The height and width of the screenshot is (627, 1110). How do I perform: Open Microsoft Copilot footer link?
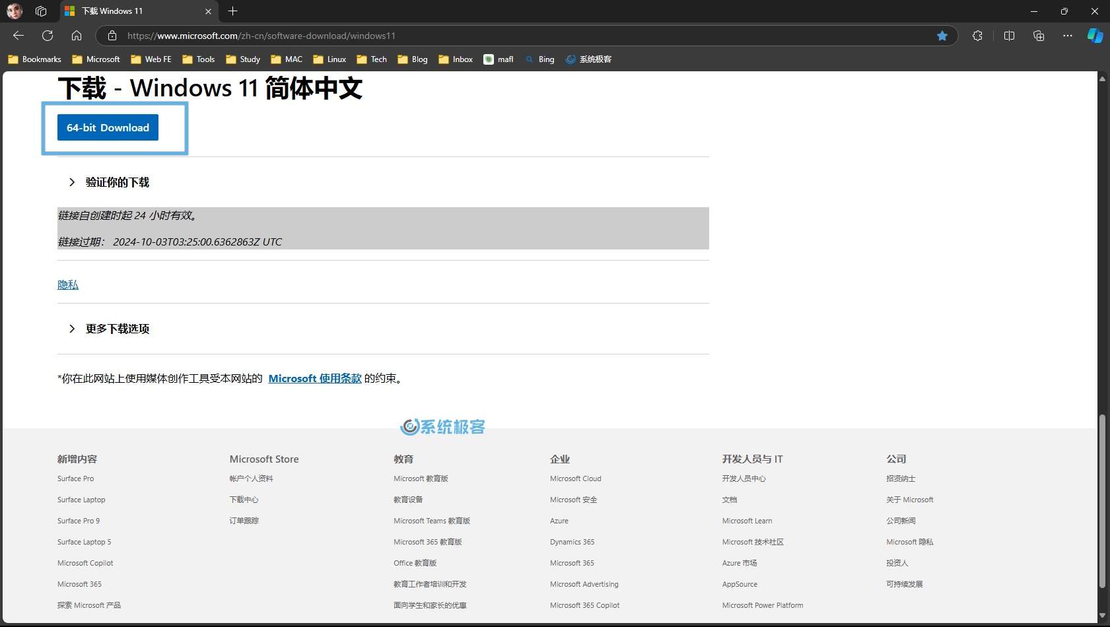(x=85, y=563)
